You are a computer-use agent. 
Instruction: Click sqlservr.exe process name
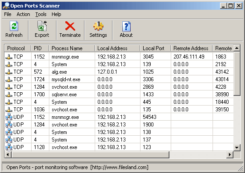(64, 94)
